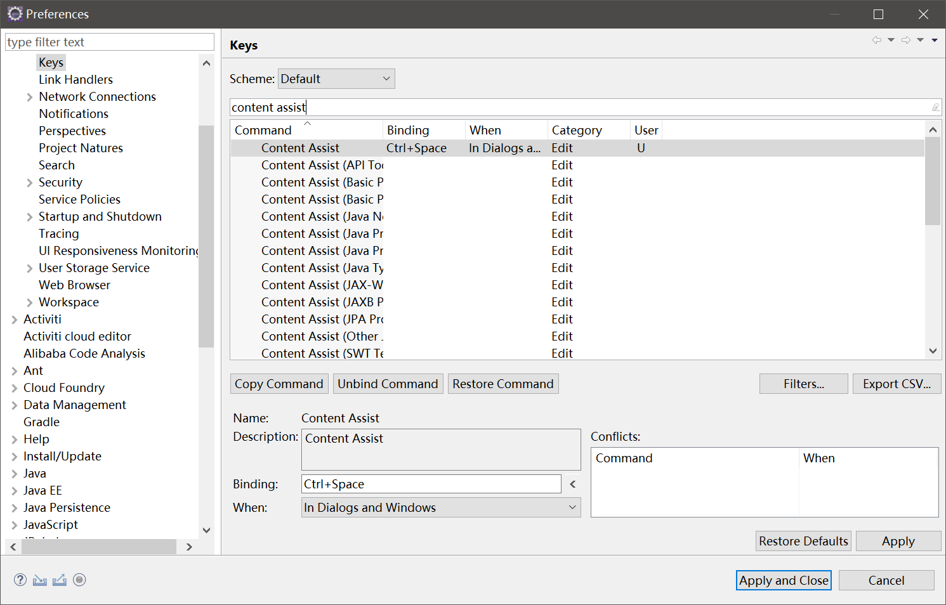Open the Filters... dialog

coord(804,384)
